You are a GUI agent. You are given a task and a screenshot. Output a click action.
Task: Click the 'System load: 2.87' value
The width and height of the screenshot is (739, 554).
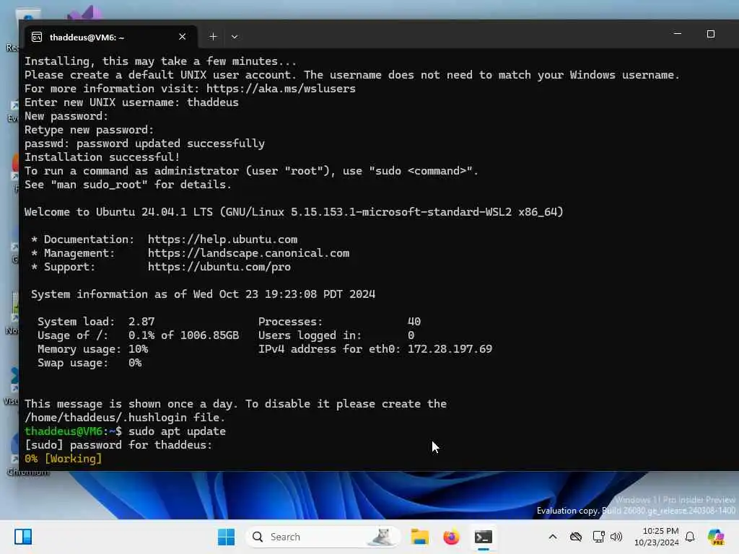(x=141, y=322)
